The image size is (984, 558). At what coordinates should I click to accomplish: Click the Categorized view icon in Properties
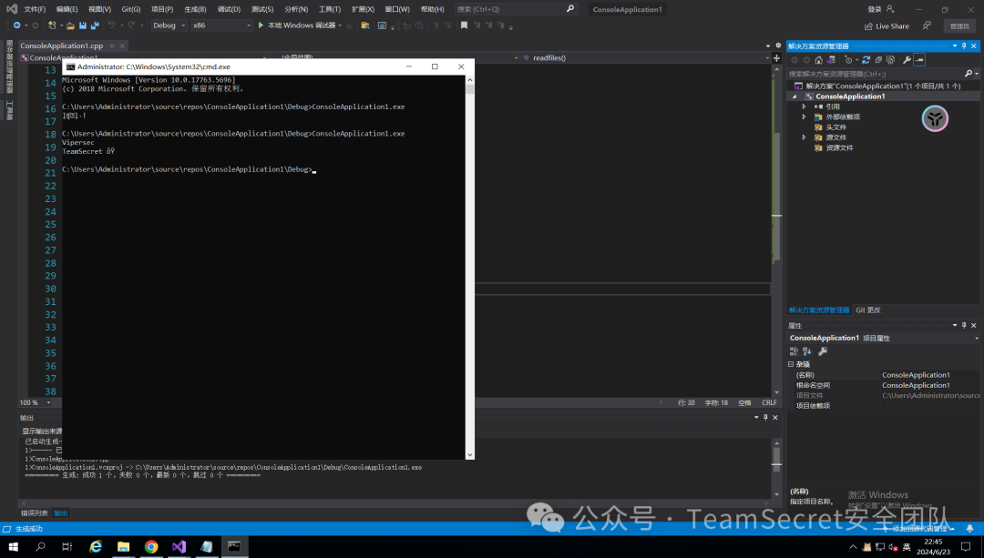(x=794, y=351)
